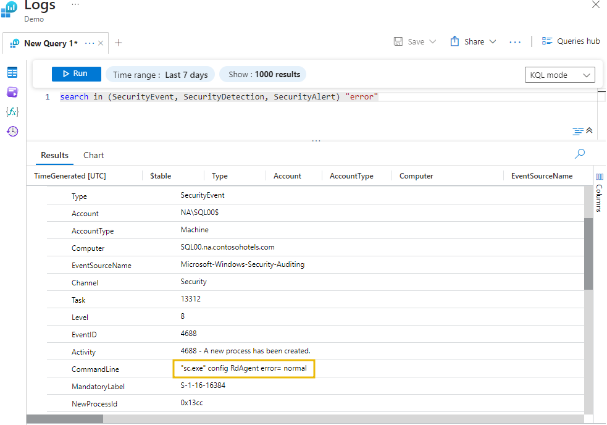Click the MandatoryLabel S-1-16-16384 value
607x425 pixels.
tap(203, 385)
